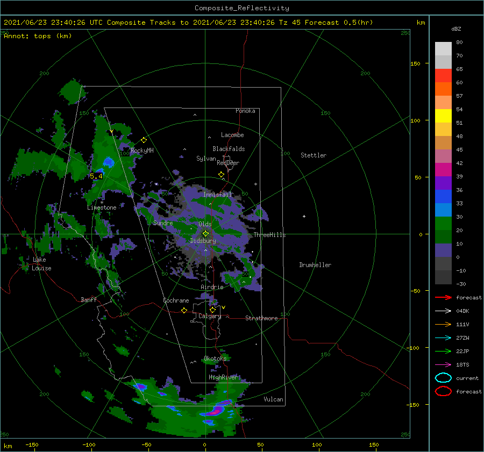Click the Sylvan label on the map
Viewport: 484px width, 452px height.
(x=206, y=159)
